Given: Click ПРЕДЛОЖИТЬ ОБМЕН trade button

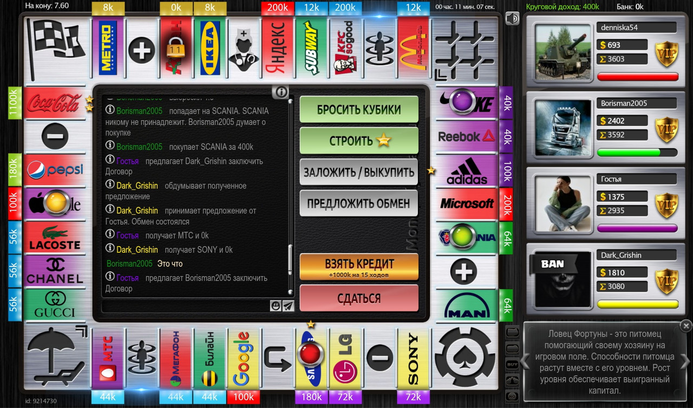Looking at the screenshot, I should click(359, 203).
